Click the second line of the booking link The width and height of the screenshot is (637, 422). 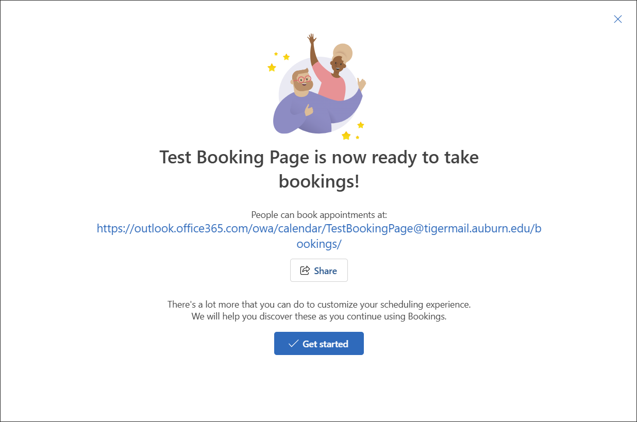click(x=318, y=243)
